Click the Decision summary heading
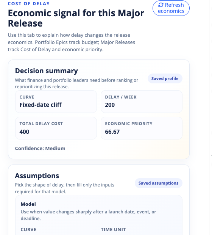Image resolution: width=212 pixels, height=235 pixels. point(47,71)
